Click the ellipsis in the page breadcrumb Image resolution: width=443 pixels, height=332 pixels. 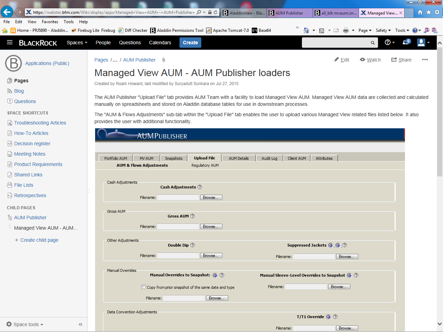tap(115, 60)
